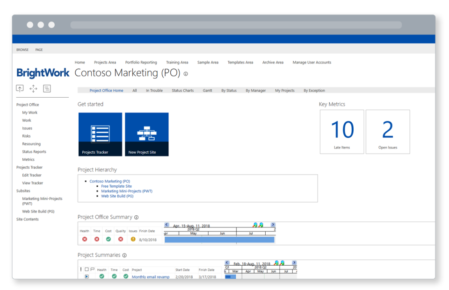449x290 pixels.
Task: Click the blue progress bar in Project Office Summary
Action: click(x=220, y=240)
